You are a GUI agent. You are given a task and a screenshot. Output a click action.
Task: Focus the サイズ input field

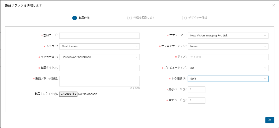pos(228,57)
